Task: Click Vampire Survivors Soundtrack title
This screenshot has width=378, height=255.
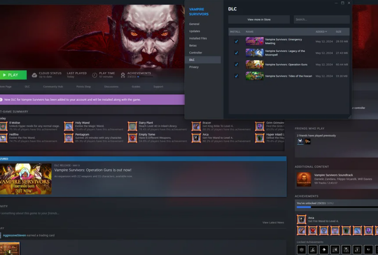Action: pyautogui.click(x=333, y=175)
